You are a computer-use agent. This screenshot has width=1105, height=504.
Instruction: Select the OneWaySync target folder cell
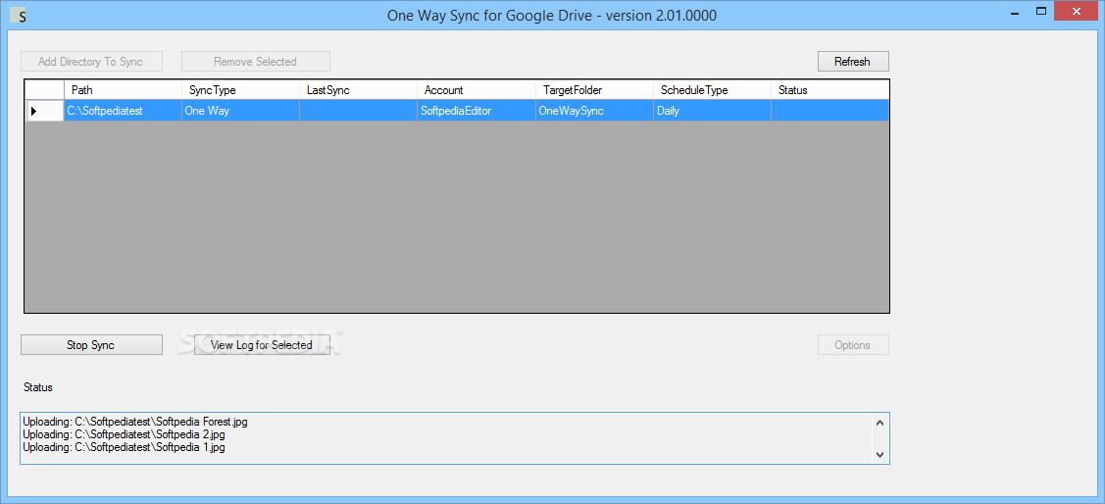coord(594,111)
